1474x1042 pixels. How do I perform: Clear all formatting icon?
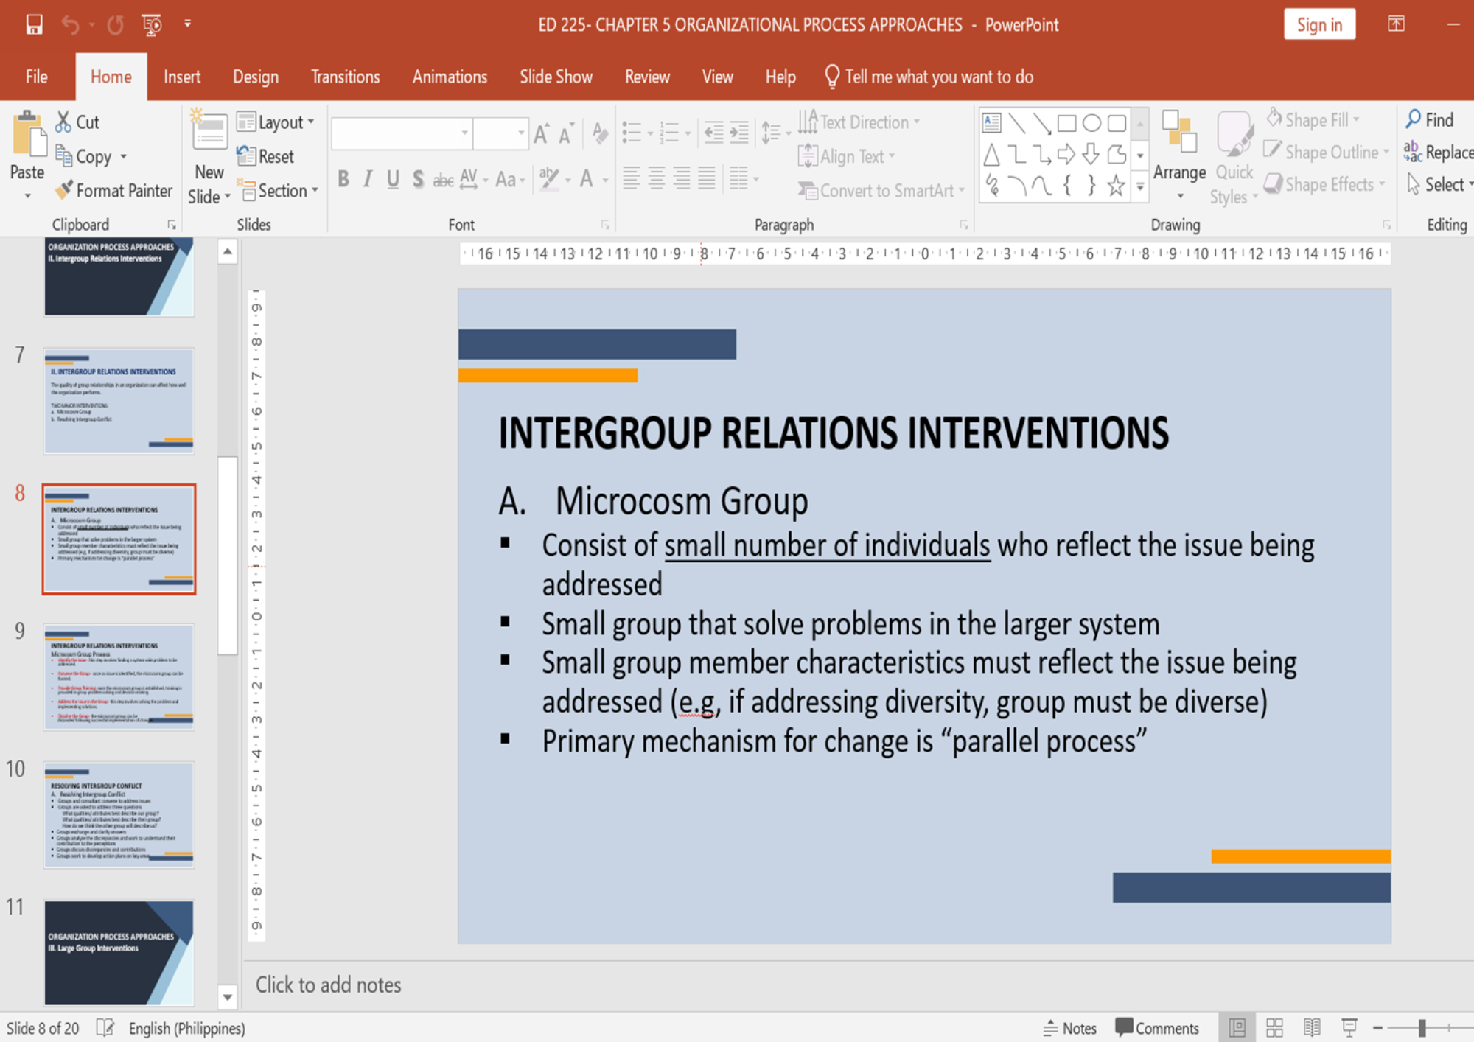point(600,134)
